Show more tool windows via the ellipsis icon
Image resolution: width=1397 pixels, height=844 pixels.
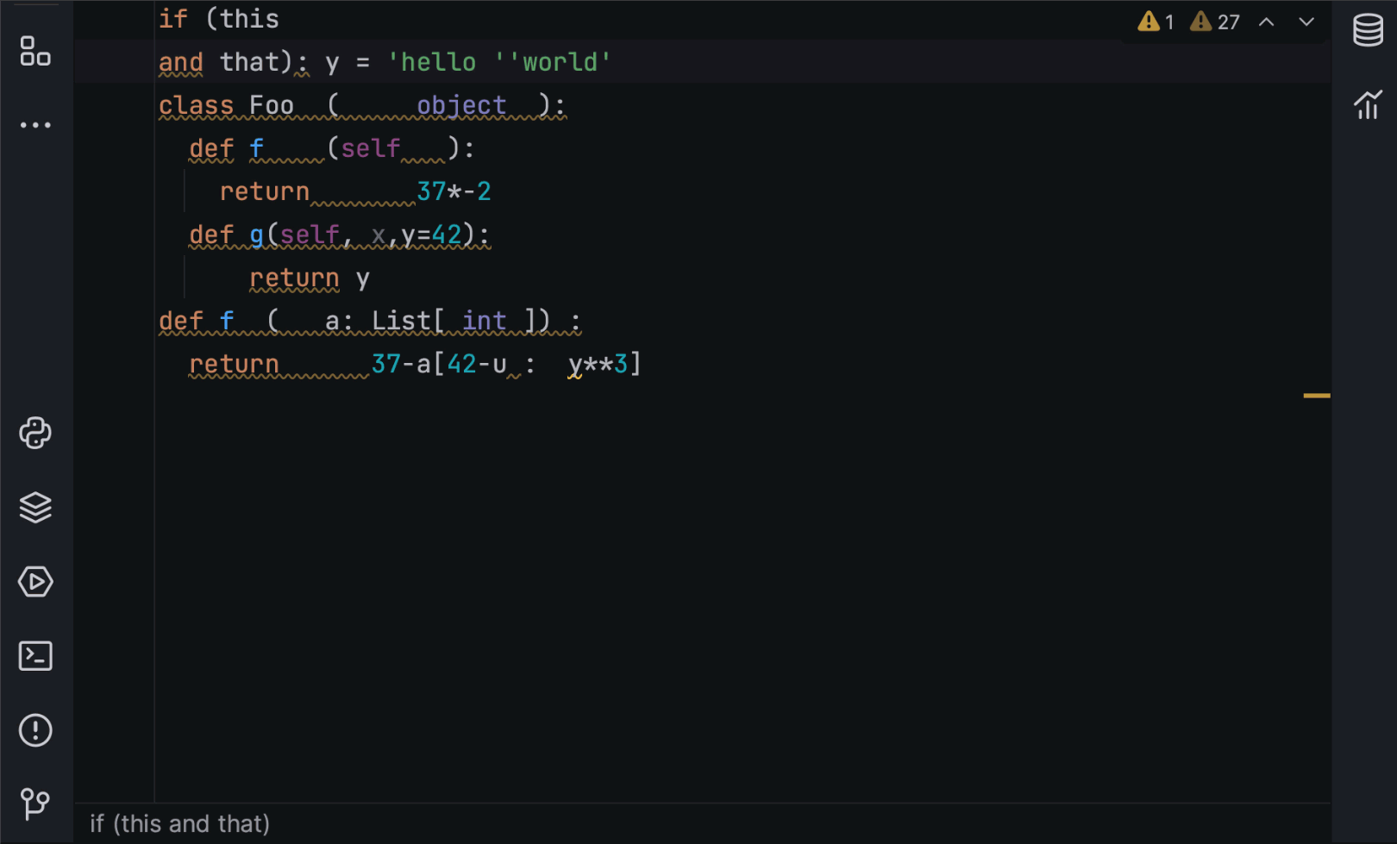pos(34,125)
